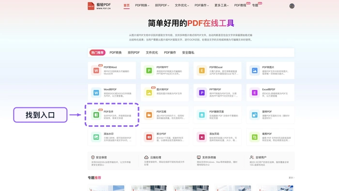Open last 专题推荐 article thumbnail
The image size is (339, 191).
tap(275, 188)
